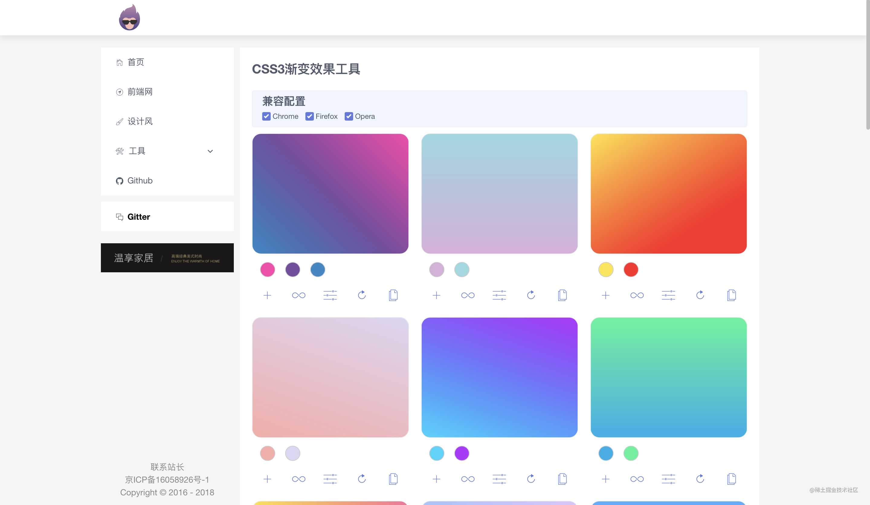Toggle the Chrome compatibility checkbox
The height and width of the screenshot is (505, 870).
coord(267,116)
